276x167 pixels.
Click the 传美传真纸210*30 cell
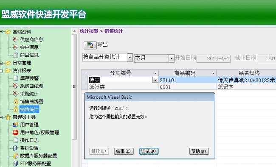click(x=246, y=80)
